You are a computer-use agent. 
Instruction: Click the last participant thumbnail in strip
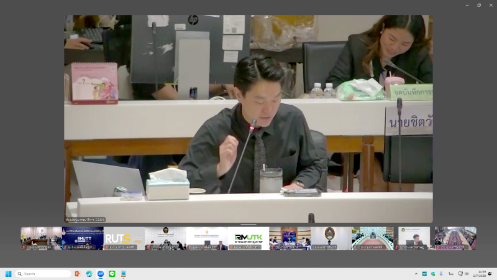(455, 238)
